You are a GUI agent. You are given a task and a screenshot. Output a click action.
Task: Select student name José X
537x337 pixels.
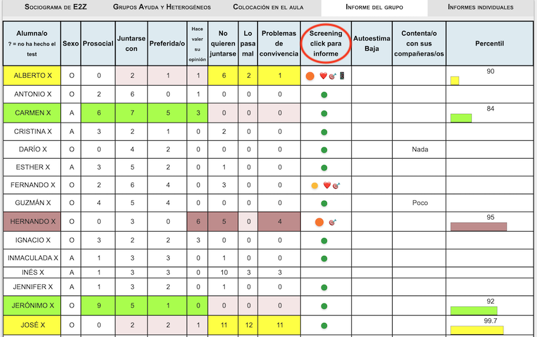31,324
